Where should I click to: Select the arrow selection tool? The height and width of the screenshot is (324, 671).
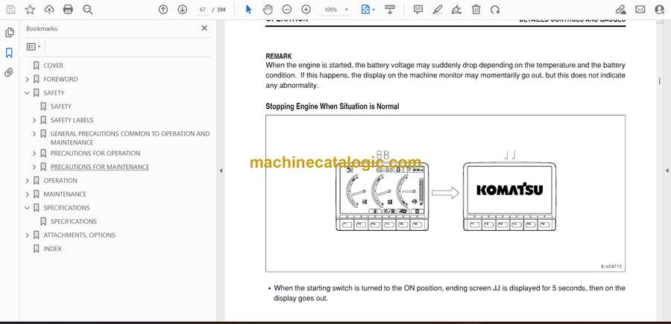coord(248,10)
